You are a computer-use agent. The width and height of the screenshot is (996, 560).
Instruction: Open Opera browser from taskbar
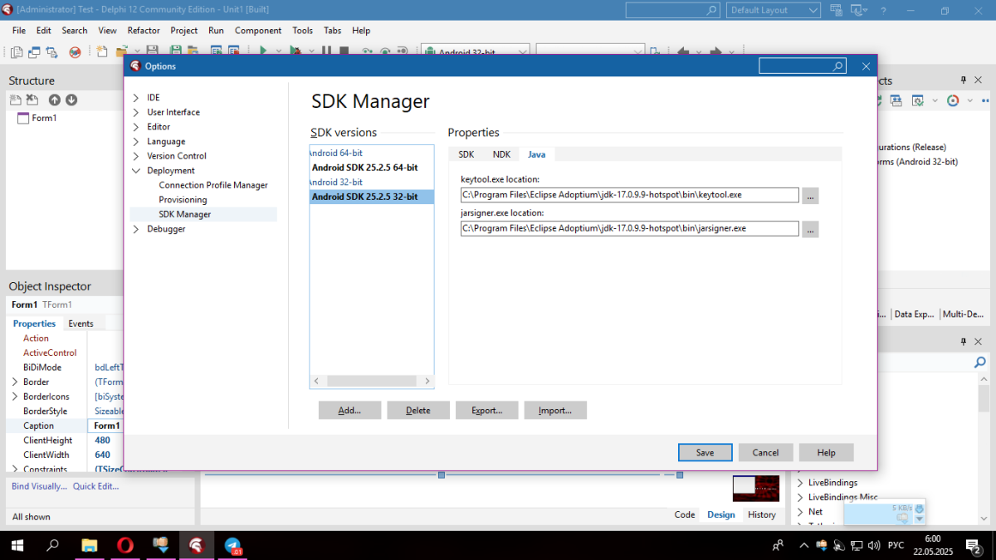(125, 545)
